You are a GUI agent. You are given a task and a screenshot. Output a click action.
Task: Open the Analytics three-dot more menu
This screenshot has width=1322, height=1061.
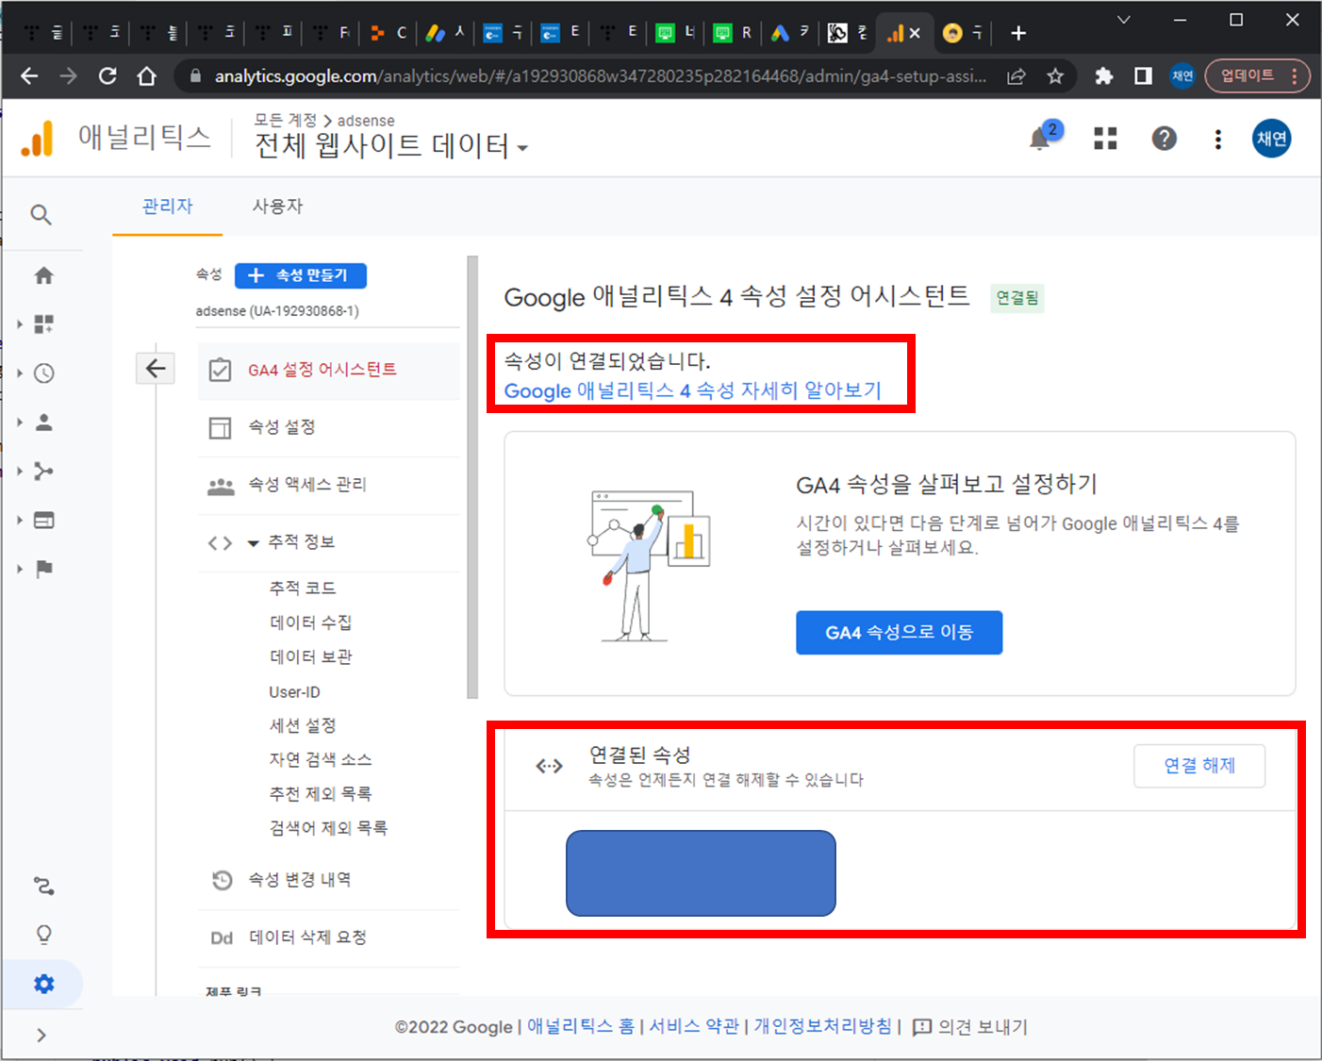click(1218, 140)
